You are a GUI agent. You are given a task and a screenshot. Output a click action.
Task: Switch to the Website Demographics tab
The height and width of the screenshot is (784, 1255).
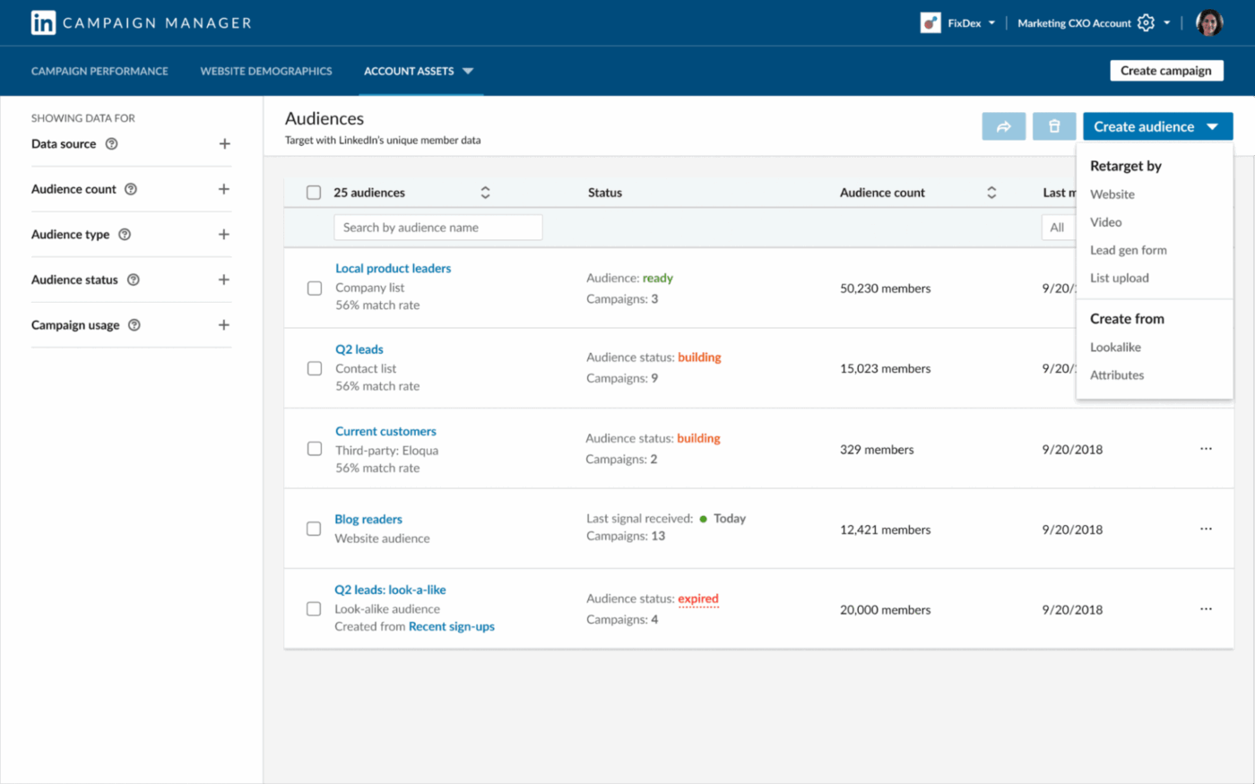point(266,71)
